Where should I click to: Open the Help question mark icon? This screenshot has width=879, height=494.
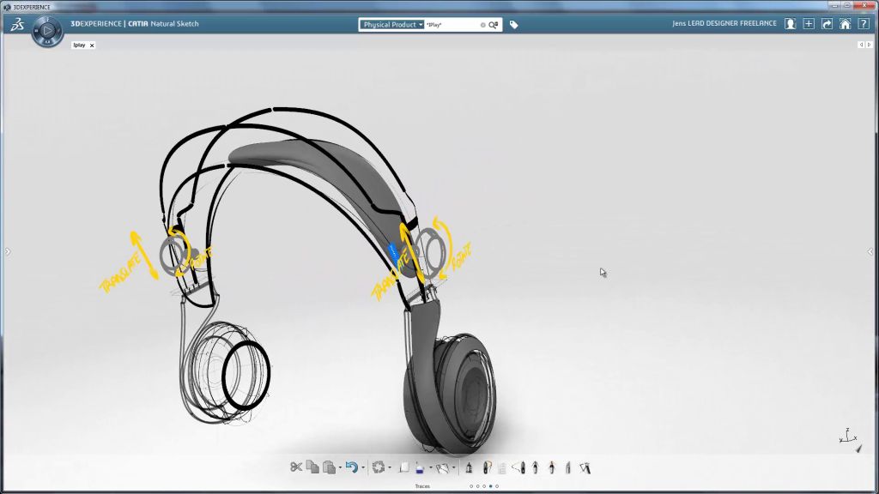864,24
